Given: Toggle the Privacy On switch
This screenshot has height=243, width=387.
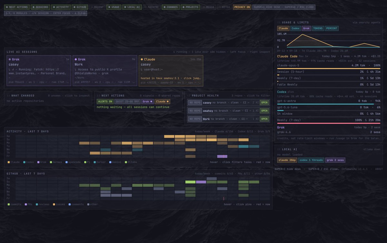Looking at the screenshot, I should [242, 7].
